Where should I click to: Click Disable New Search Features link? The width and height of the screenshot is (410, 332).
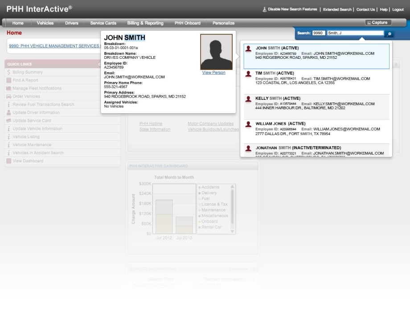[292, 9]
